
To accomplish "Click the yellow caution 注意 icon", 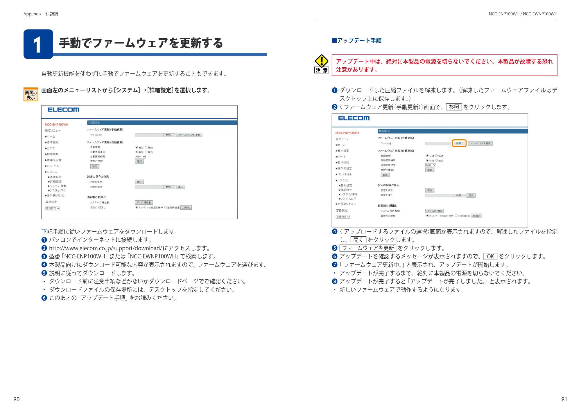I will 322,64.
